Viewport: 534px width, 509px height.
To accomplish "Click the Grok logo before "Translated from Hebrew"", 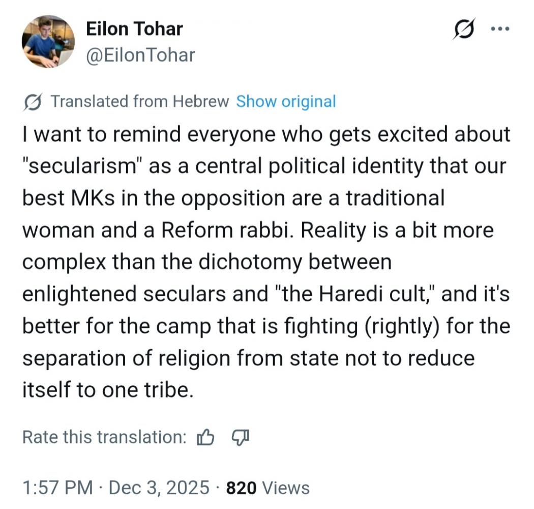I will [33, 102].
